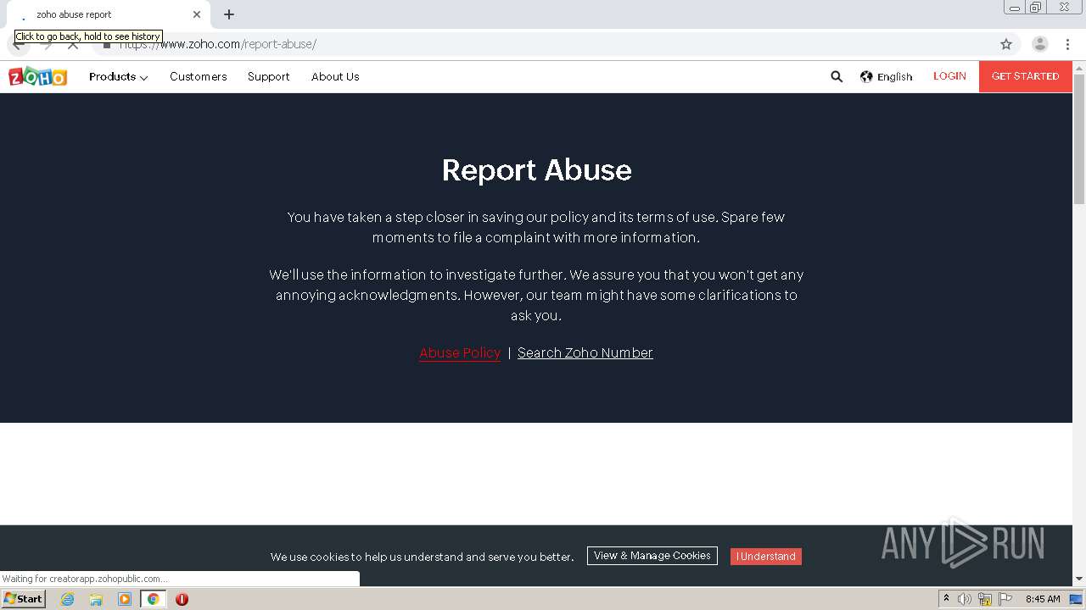
Task: Open the About Us menu item
Action: tap(335, 76)
